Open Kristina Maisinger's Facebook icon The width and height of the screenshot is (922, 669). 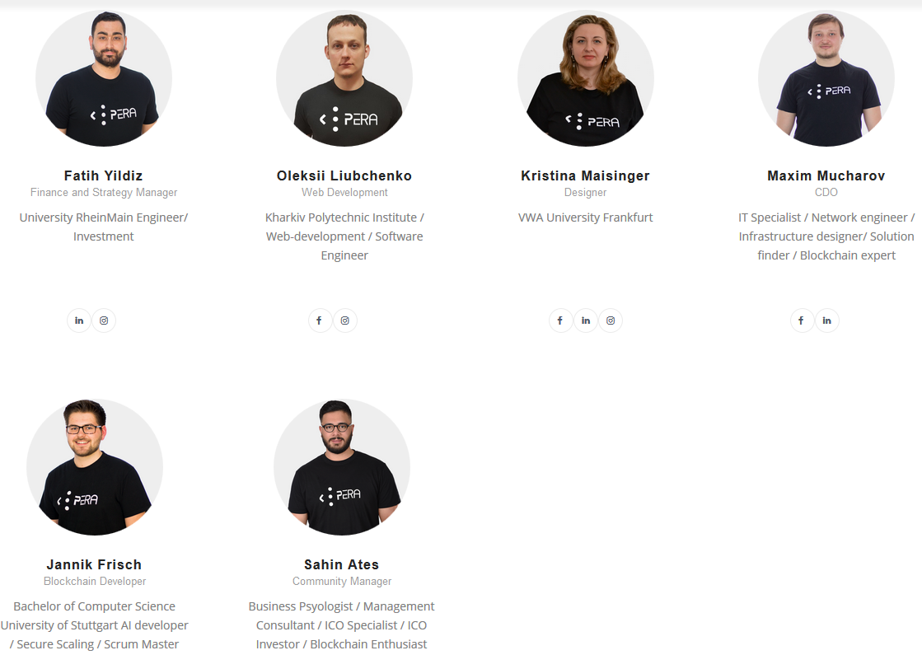(560, 320)
